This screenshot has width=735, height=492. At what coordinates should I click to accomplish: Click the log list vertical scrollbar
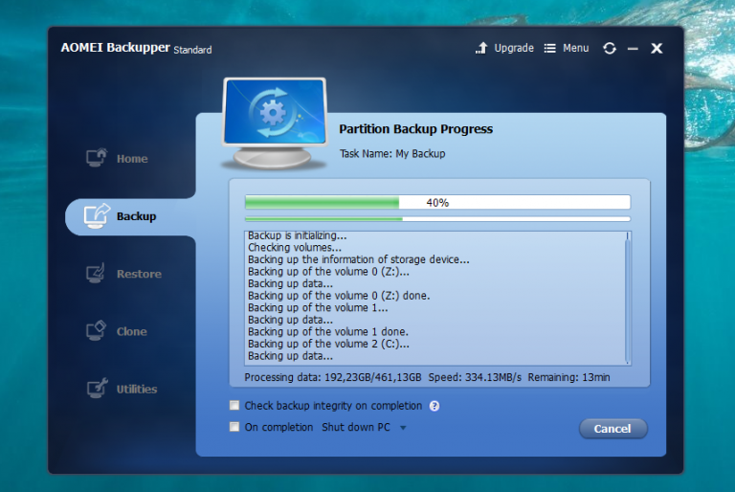click(628, 297)
